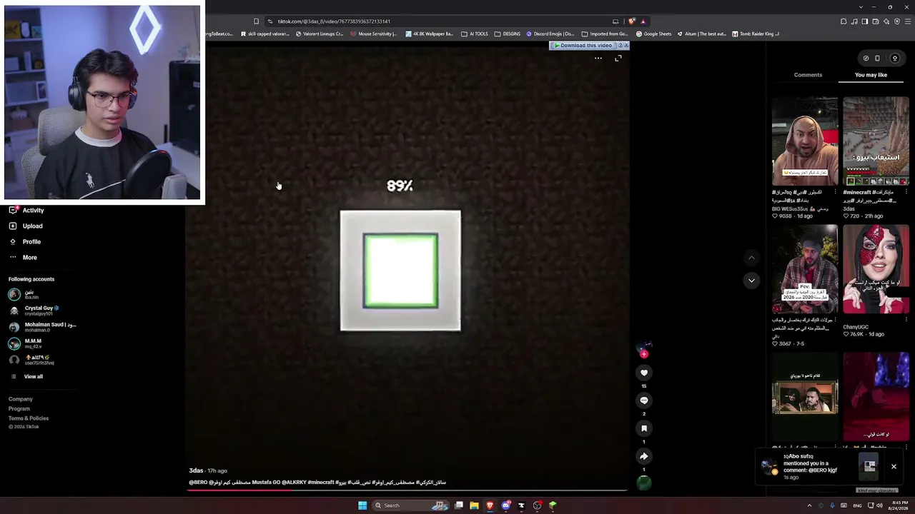Open the tab search dropdown chevron
Screen dimensions: 915x514
pos(861,7)
